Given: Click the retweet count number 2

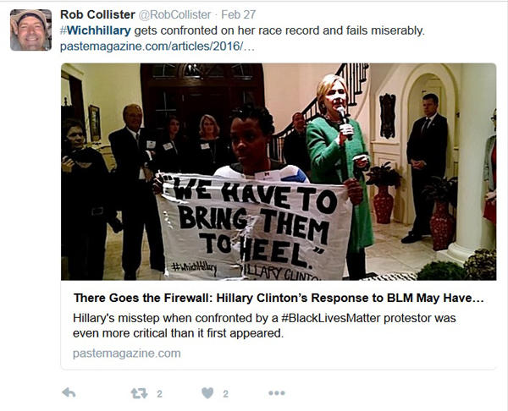Looking at the screenshot, I should click(x=159, y=394).
